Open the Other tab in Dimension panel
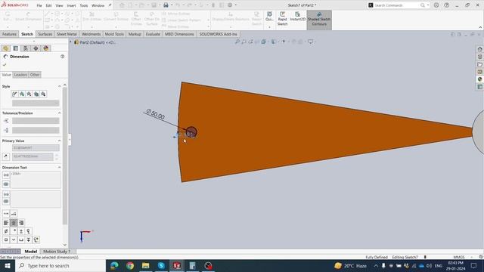The height and width of the screenshot is (272, 484). 35,75
